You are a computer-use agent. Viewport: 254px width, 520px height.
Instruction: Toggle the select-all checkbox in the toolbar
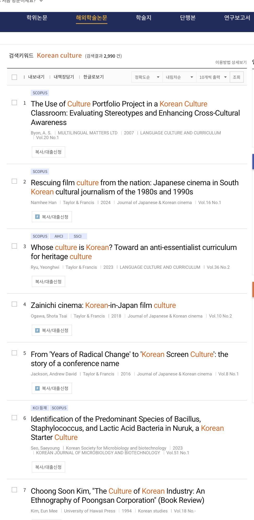14,77
